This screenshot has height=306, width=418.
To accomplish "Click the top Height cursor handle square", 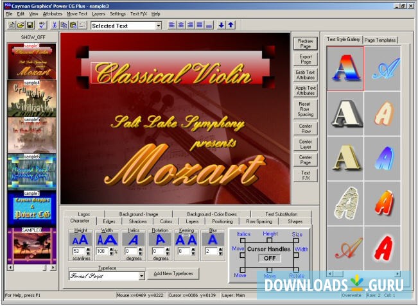I will tap(269, 241).
